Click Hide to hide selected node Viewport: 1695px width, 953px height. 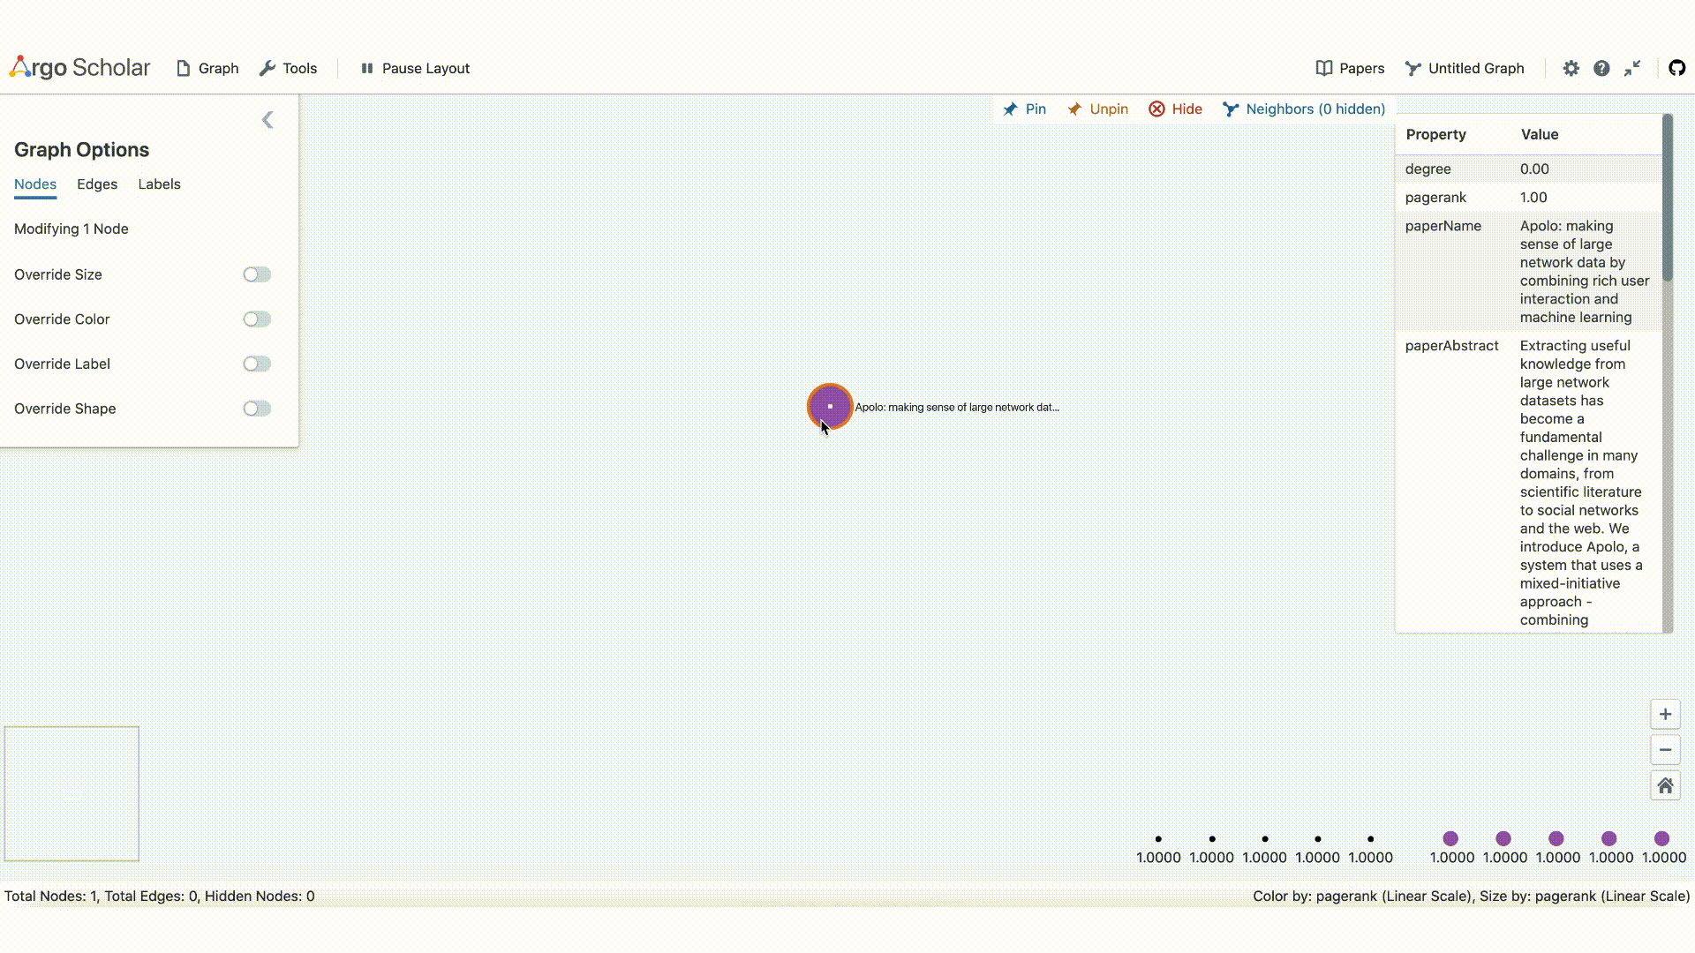click(x=1175, y=109)
